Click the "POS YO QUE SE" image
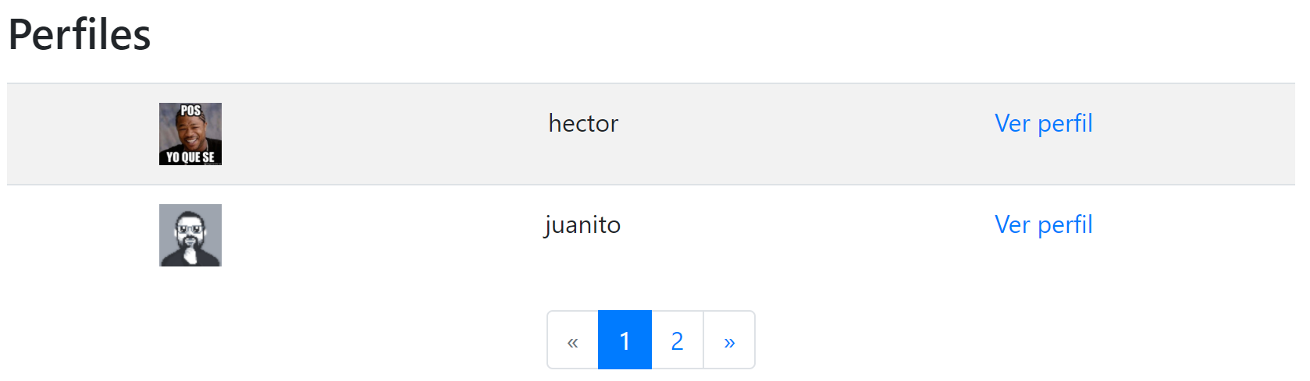Viewport: 1310px width, 381px height. click(190, 134)
